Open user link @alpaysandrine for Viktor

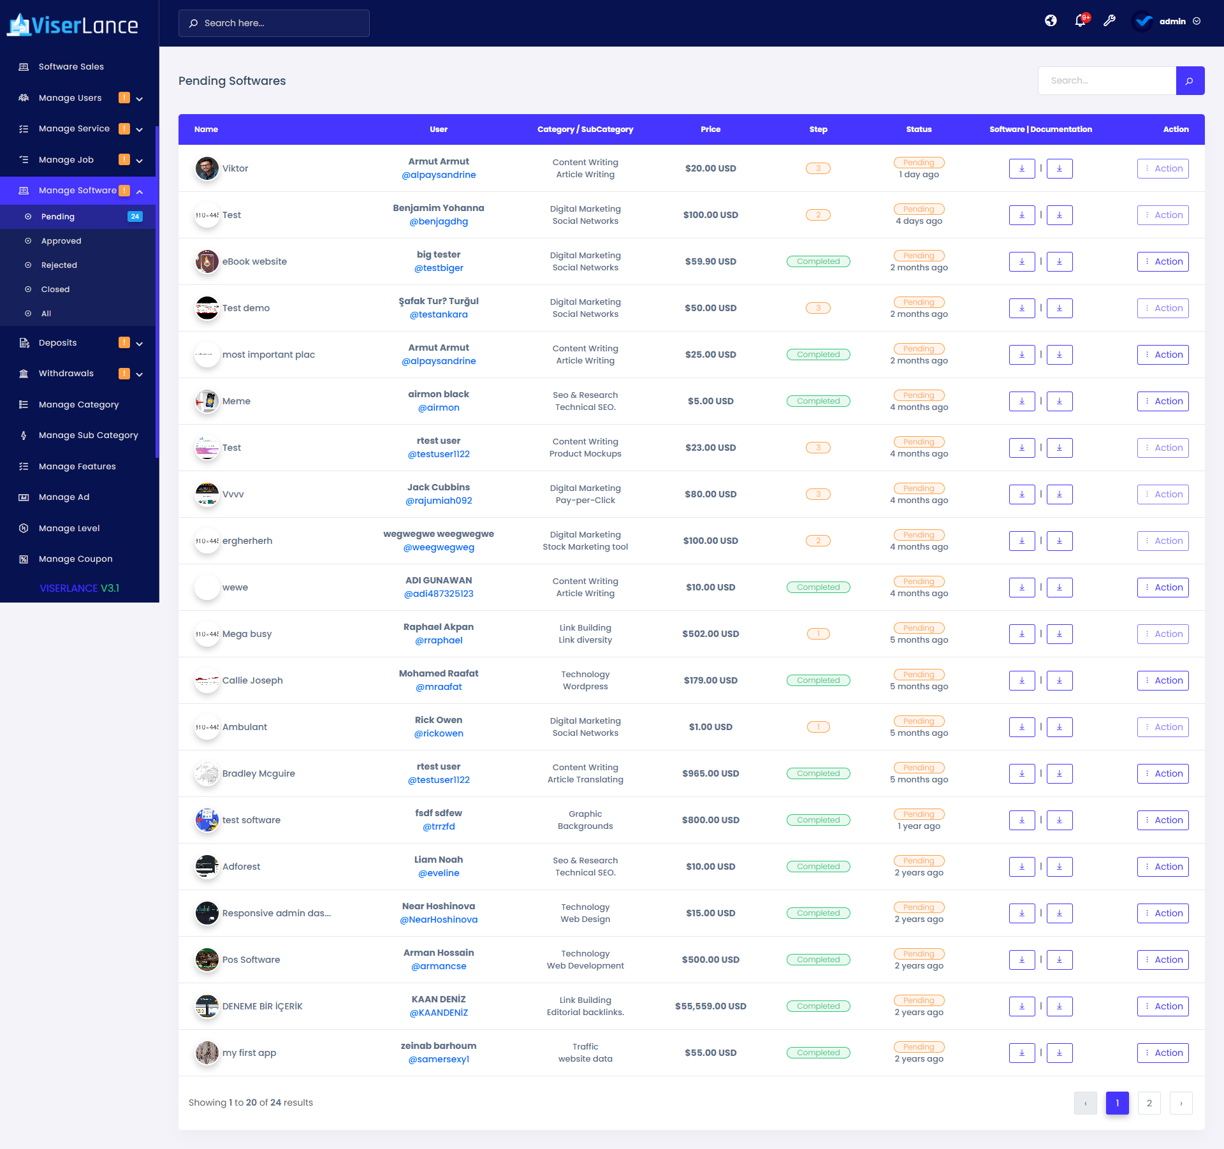click(x=439, y=175)
